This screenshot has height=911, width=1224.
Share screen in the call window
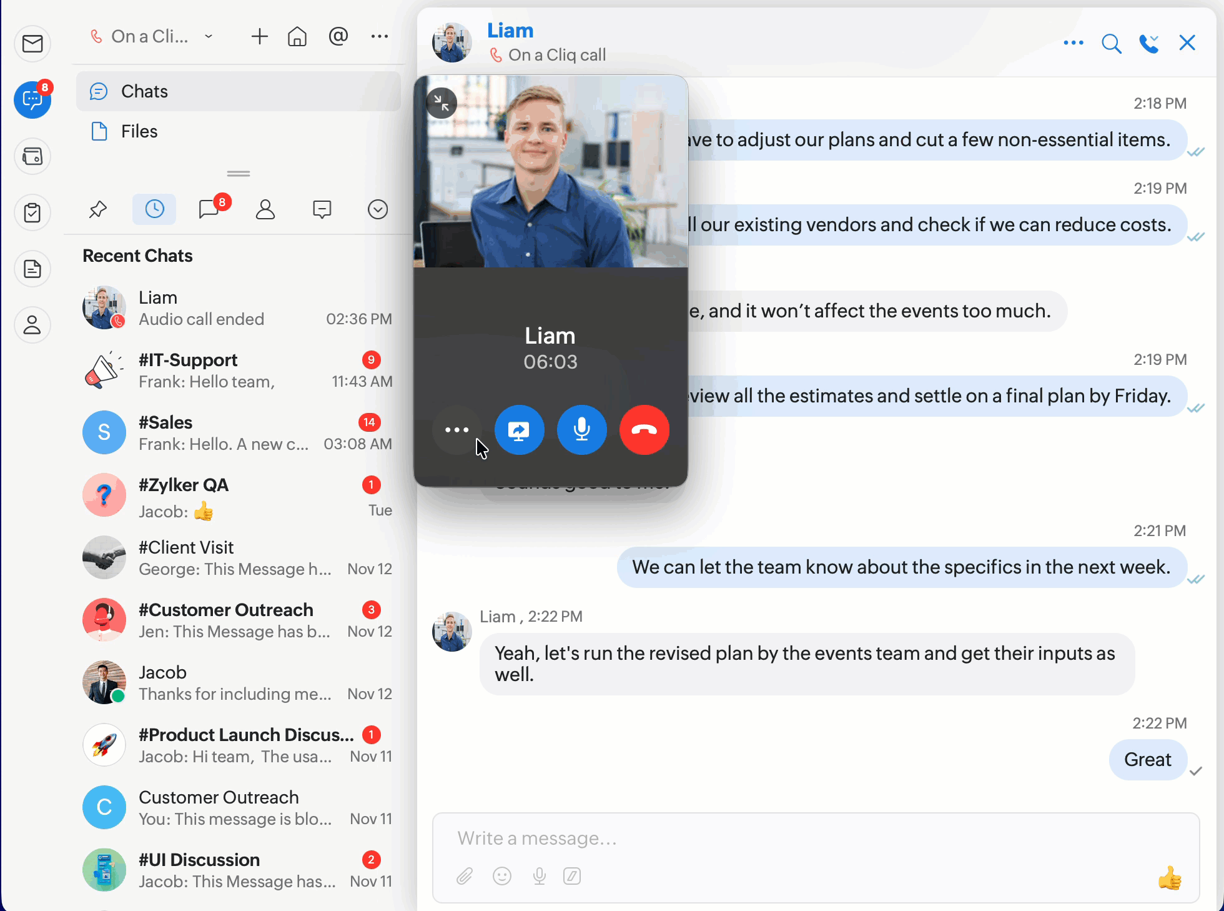point(519,430)
